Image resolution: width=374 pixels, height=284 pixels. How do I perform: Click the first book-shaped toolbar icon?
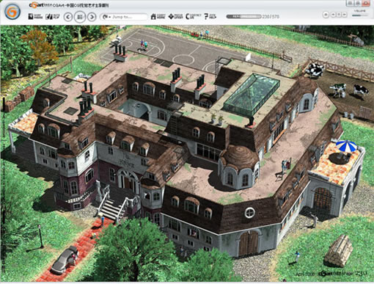[35, 16]
